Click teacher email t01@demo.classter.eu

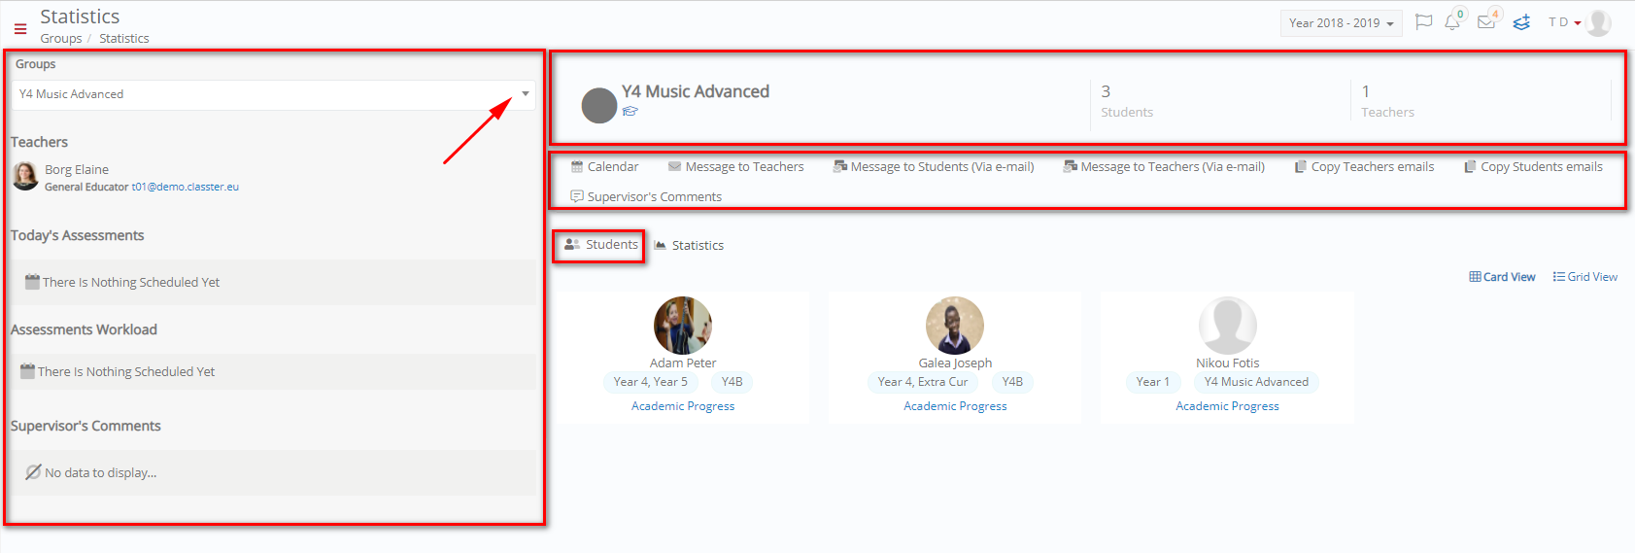click(x=186, y=187)
